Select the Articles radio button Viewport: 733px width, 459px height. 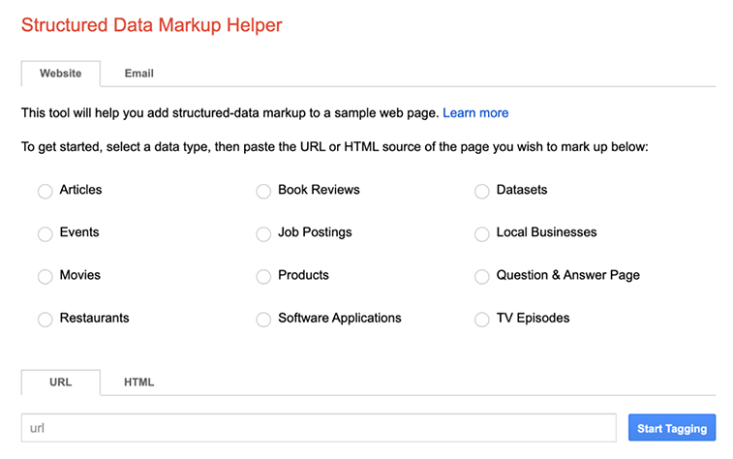[x=46, y=192]
